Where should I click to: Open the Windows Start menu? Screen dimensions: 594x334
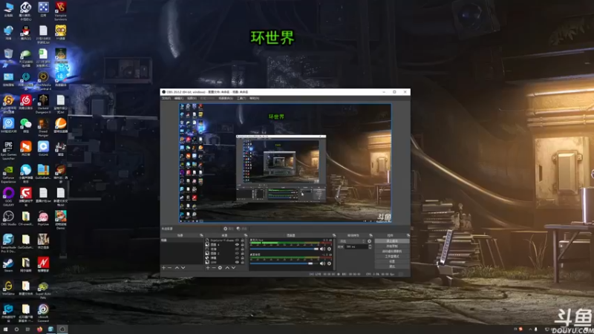pos(6,329)
